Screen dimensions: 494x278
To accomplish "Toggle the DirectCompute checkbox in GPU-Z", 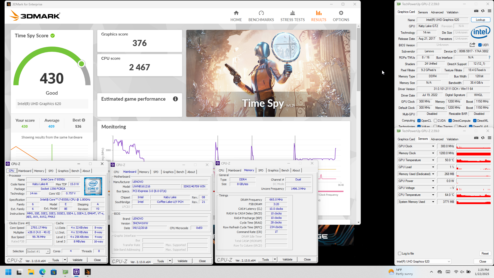I will click(450, 121).
